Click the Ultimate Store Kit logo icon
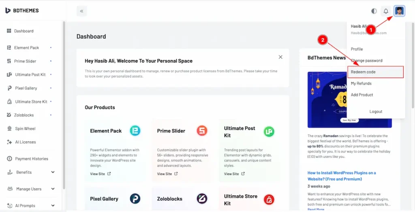Screen dimensions: 415x212 (x=269, y=199)
